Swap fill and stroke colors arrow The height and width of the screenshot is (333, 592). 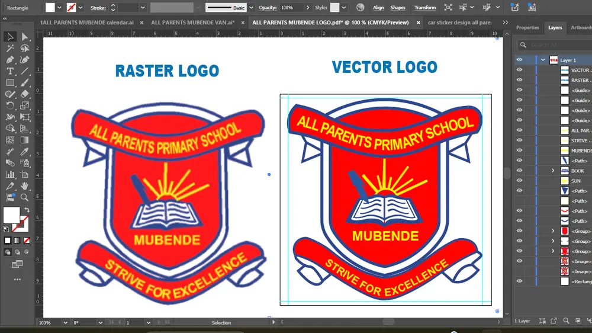[27, 209]
